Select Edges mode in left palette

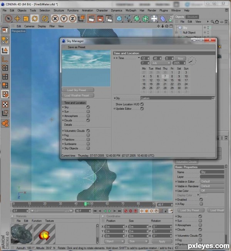click(x=5, y=77)
